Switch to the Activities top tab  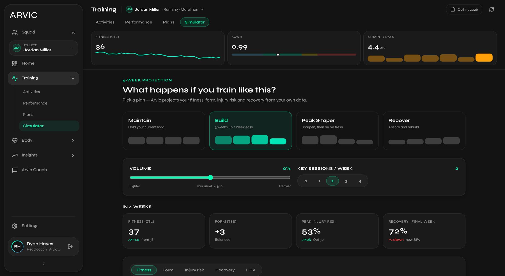point(105,22)
